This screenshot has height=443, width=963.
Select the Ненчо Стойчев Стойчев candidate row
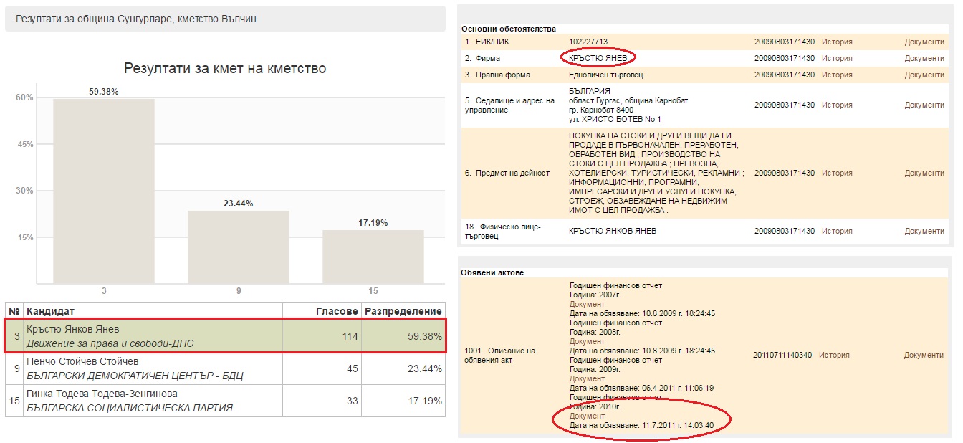225,368
